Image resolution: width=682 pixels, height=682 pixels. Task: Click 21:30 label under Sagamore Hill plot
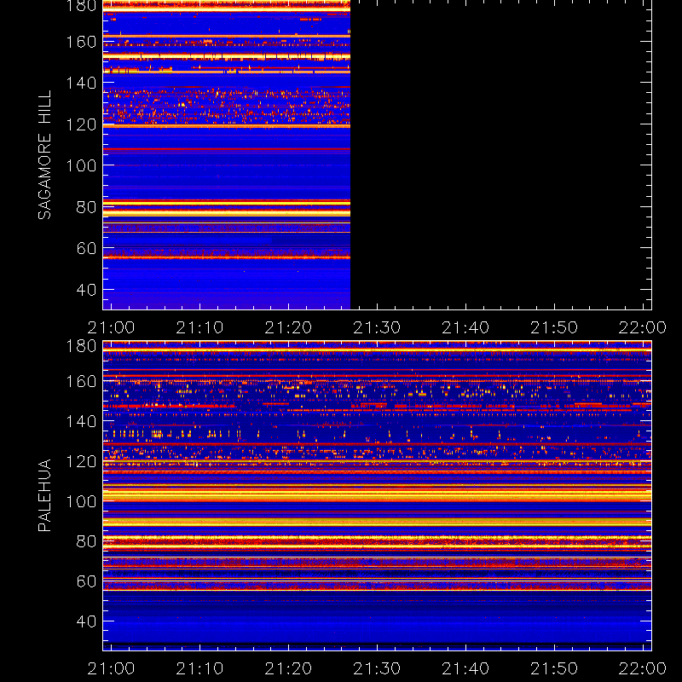click(x=377, y=327)
